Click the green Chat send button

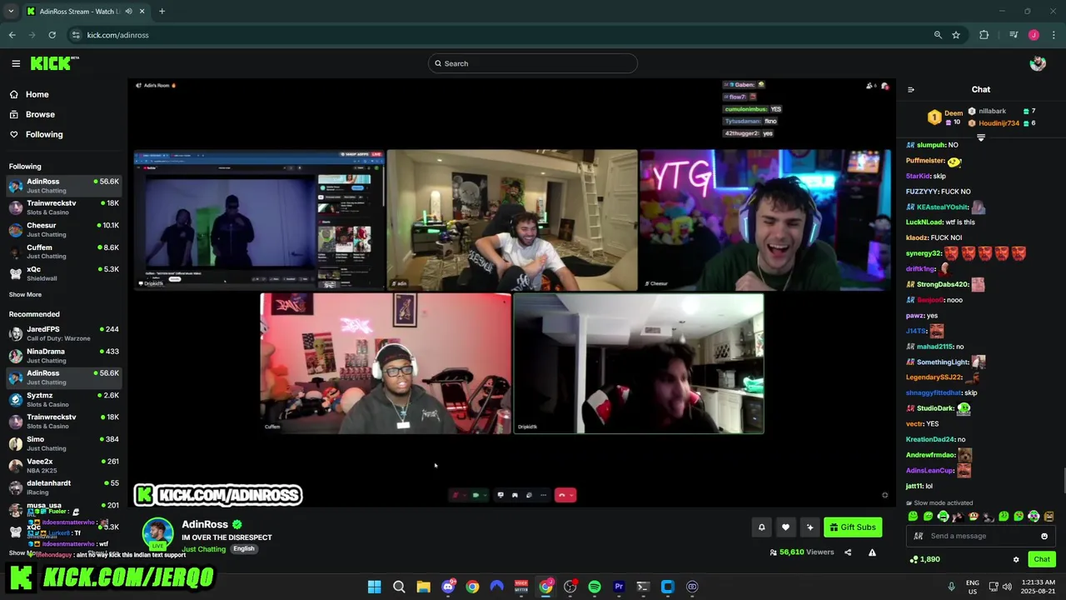point(1042,559)
